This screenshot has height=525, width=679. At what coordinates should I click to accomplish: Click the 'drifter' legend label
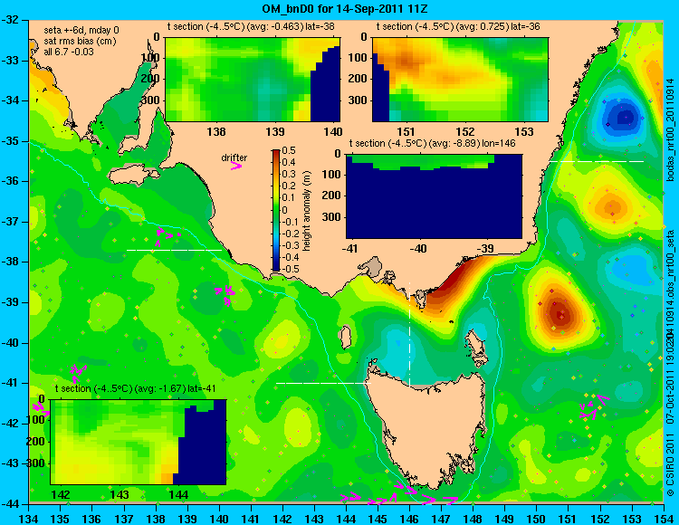(x=234, y=157)
